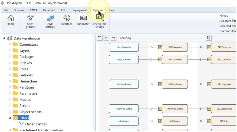Click the redo arrow in diagram toolbar
The image size is (237, 132).
pos(113,38)
